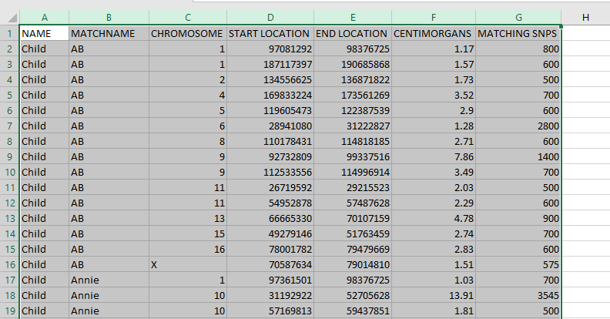
Task: Select the row 16 header
Action: [x=9, y=264]
